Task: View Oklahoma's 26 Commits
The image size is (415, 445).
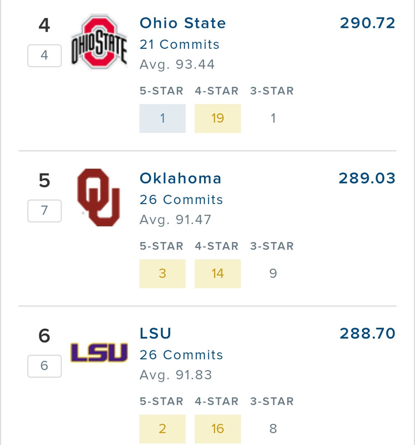Action: coord(181,200)
